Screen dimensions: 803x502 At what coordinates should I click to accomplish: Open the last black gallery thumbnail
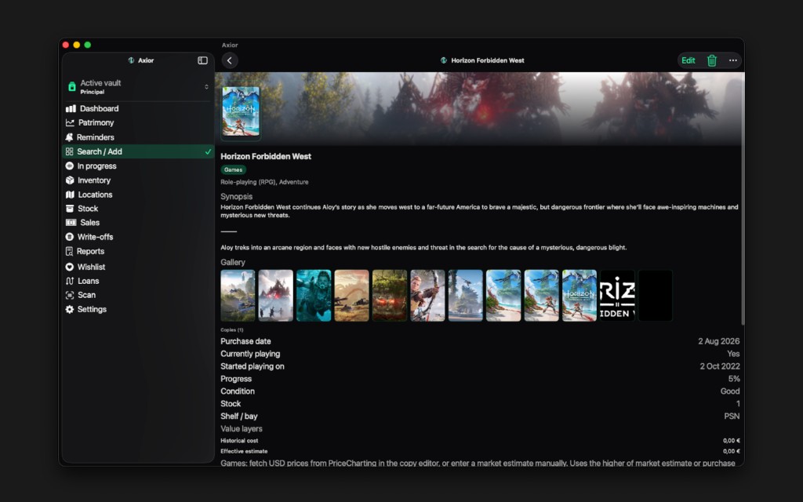click(655, 296)
